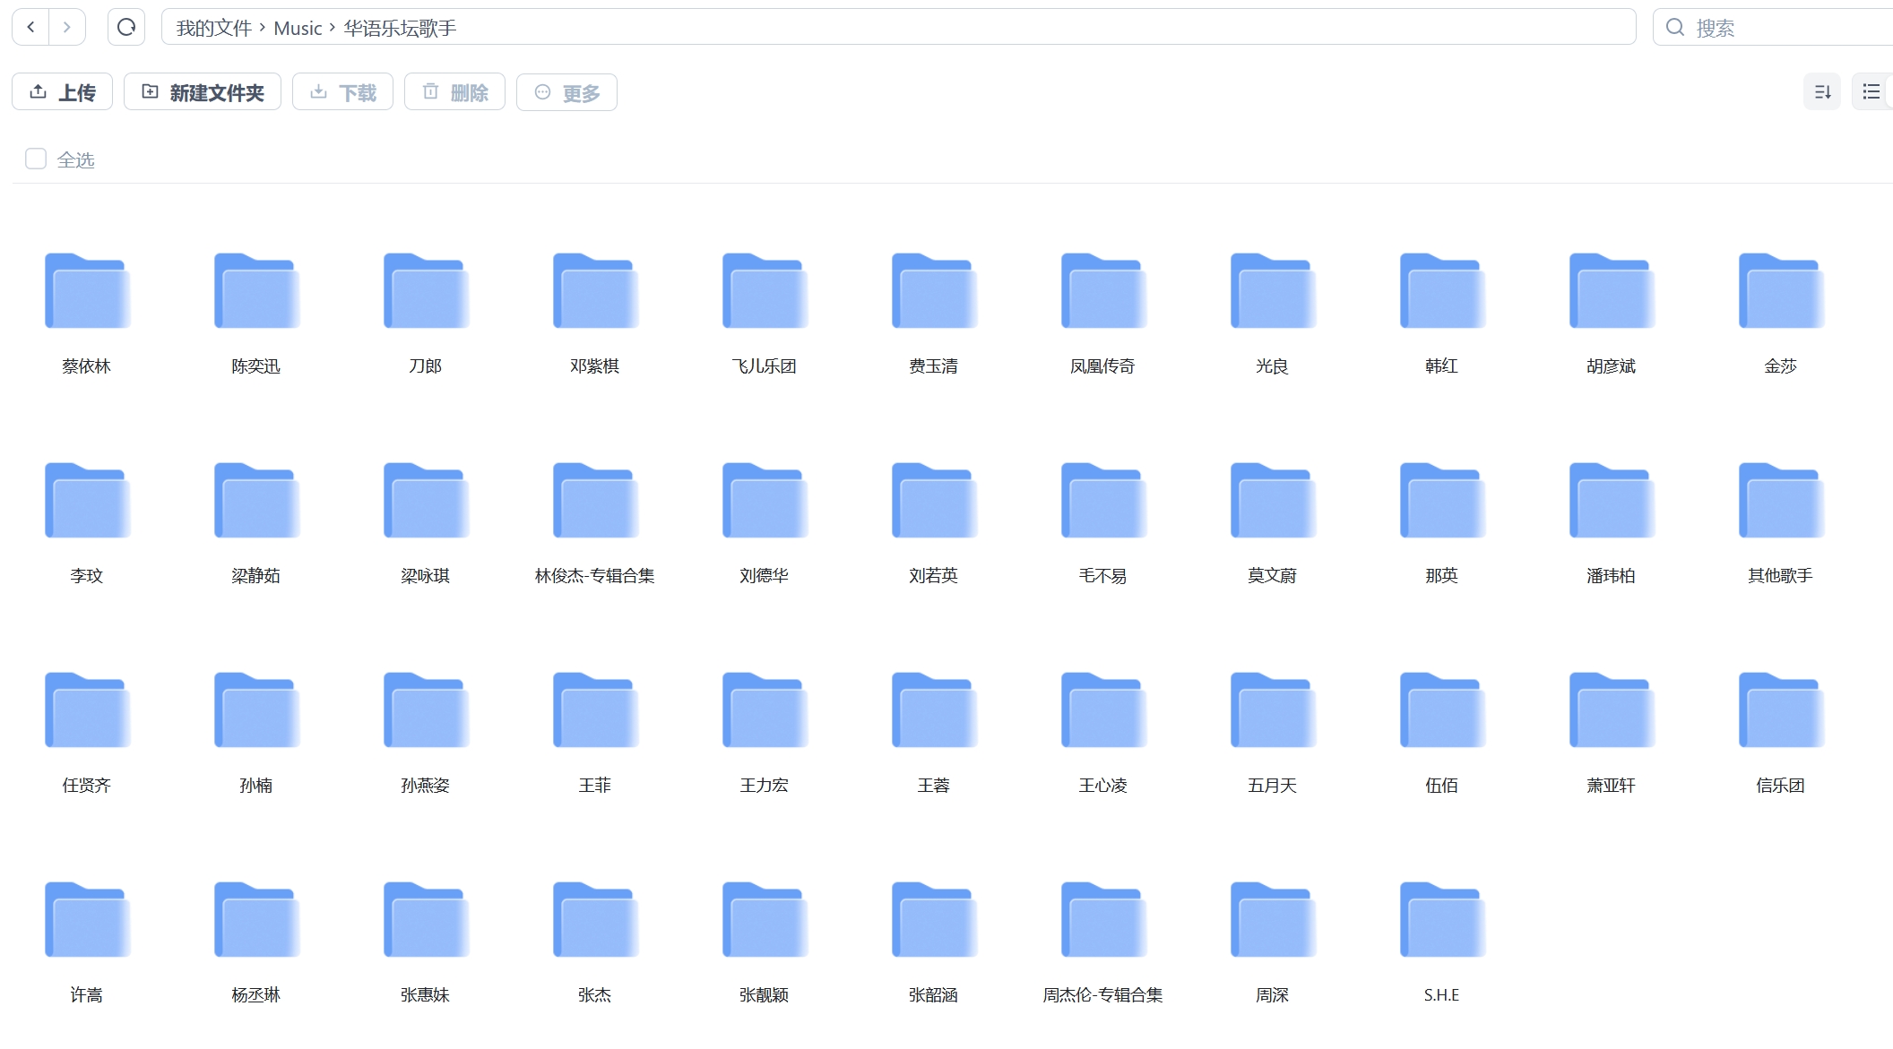
Task: Navigate to Music in breadcrumb
Action: [298, 28]
